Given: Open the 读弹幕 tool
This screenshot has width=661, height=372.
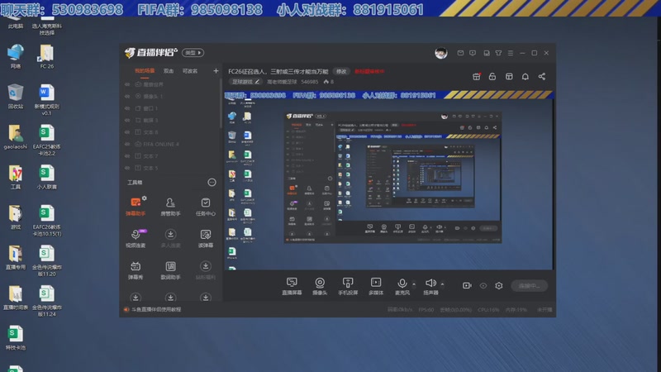Looking at the screenshot, I should 205,238.
